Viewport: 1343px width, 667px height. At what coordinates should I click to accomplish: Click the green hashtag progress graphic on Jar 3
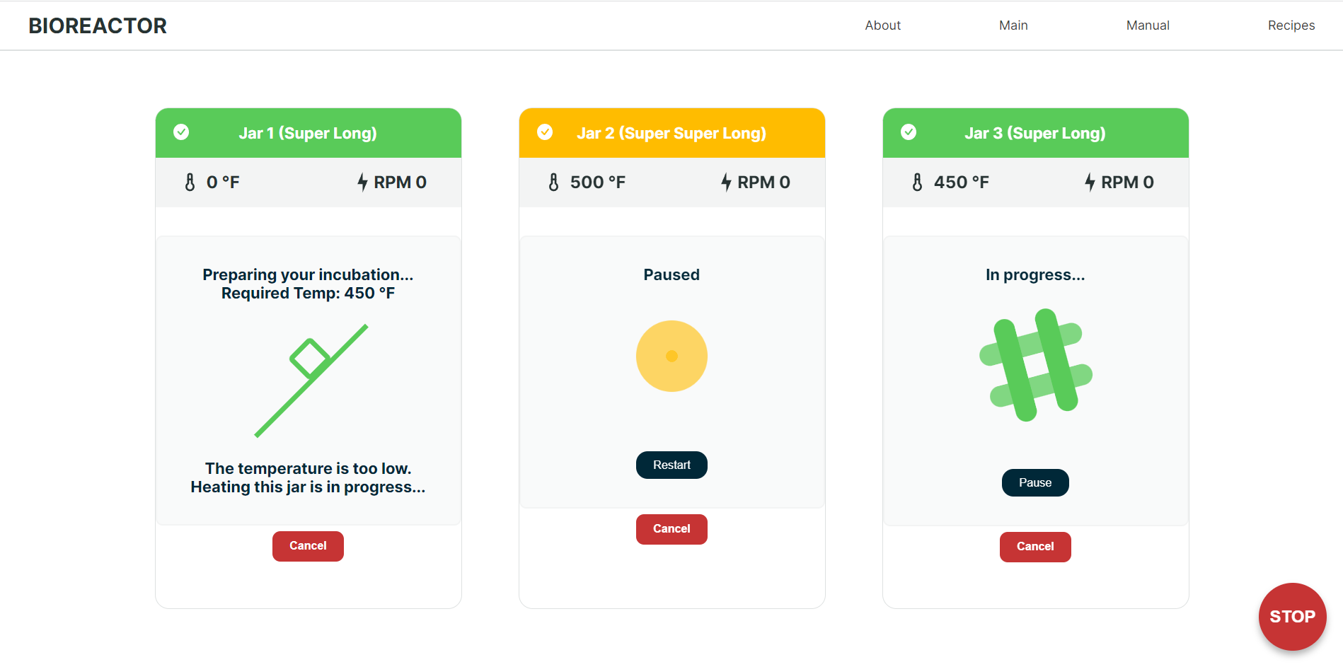1034,364
